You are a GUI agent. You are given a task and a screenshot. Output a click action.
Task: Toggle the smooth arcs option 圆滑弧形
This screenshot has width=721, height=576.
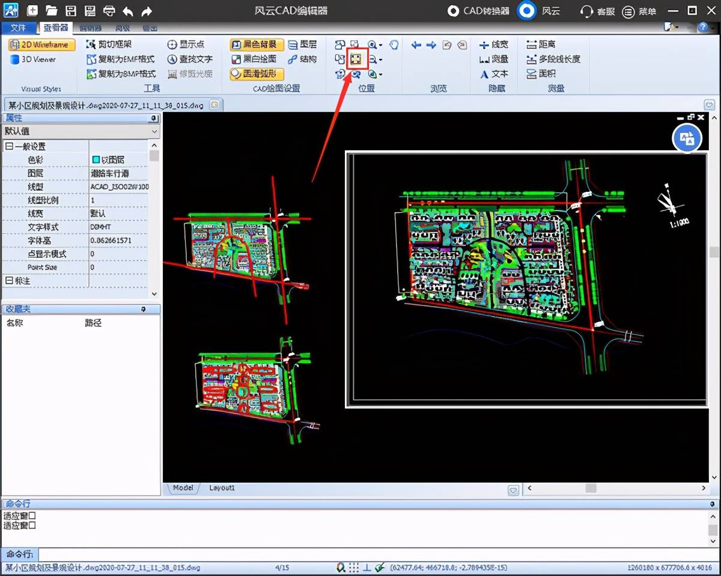257,73
